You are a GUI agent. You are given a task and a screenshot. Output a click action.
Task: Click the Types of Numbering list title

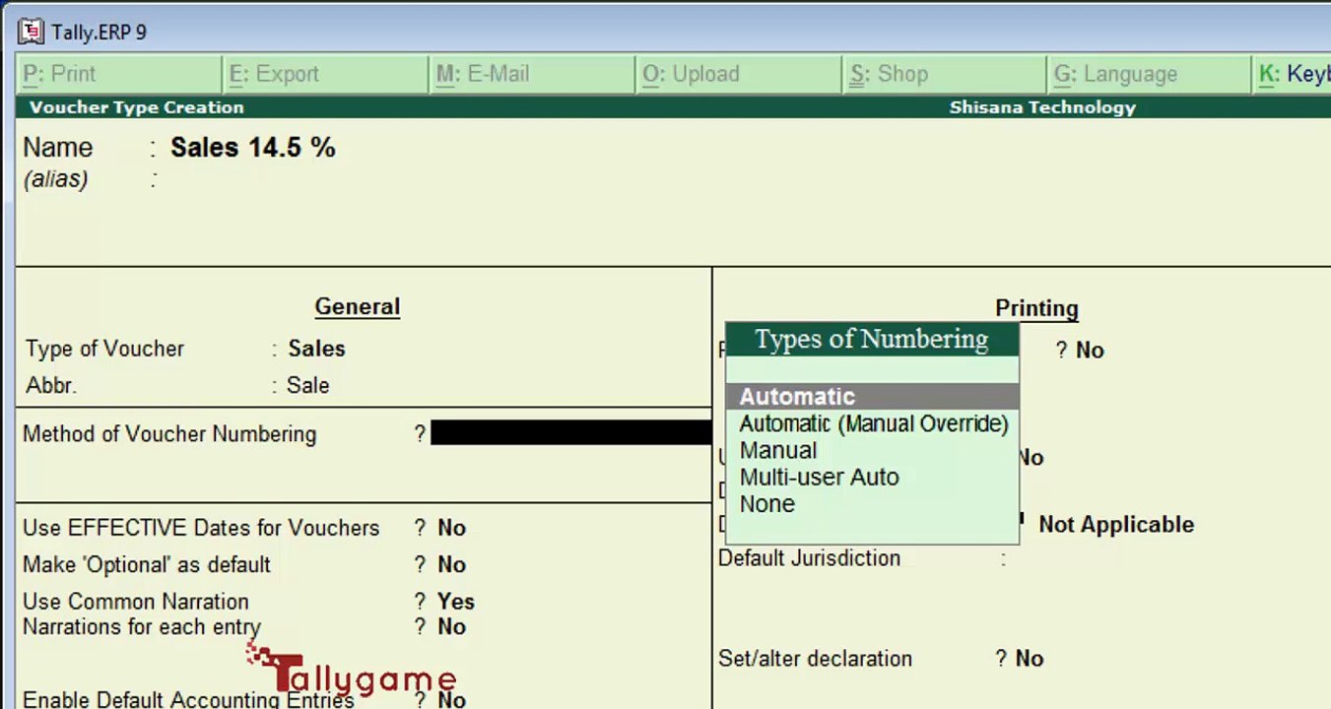872,340
